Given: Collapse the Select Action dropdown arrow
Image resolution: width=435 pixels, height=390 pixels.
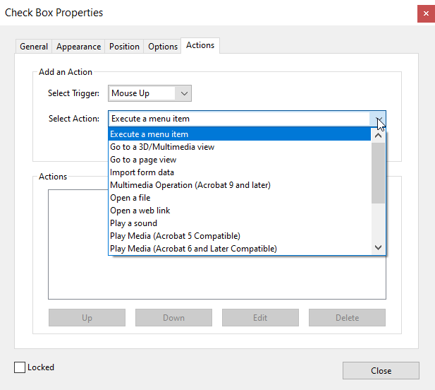Looking at the screenshot, I should 379,119.
